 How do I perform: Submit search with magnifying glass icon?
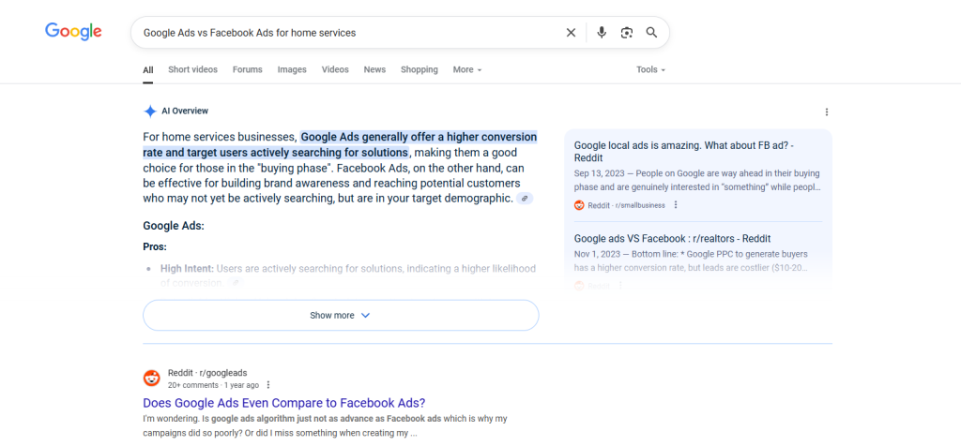pos(651,33)
